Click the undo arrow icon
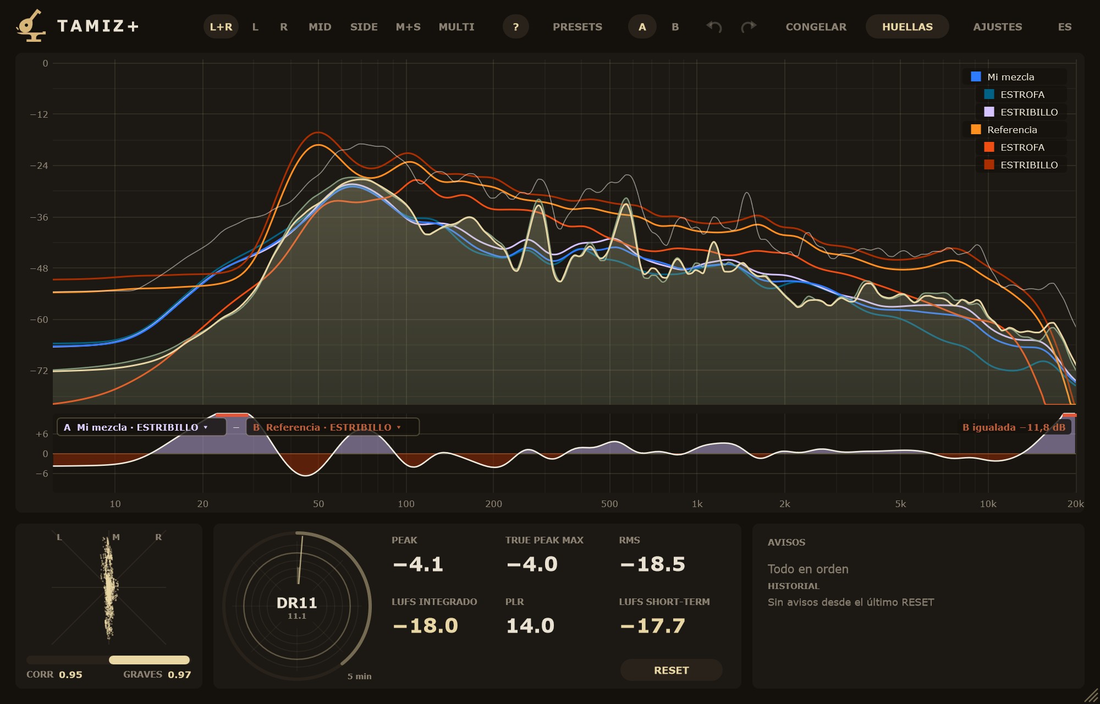The height and width of the screenshot is (704, 1100). 714,26
